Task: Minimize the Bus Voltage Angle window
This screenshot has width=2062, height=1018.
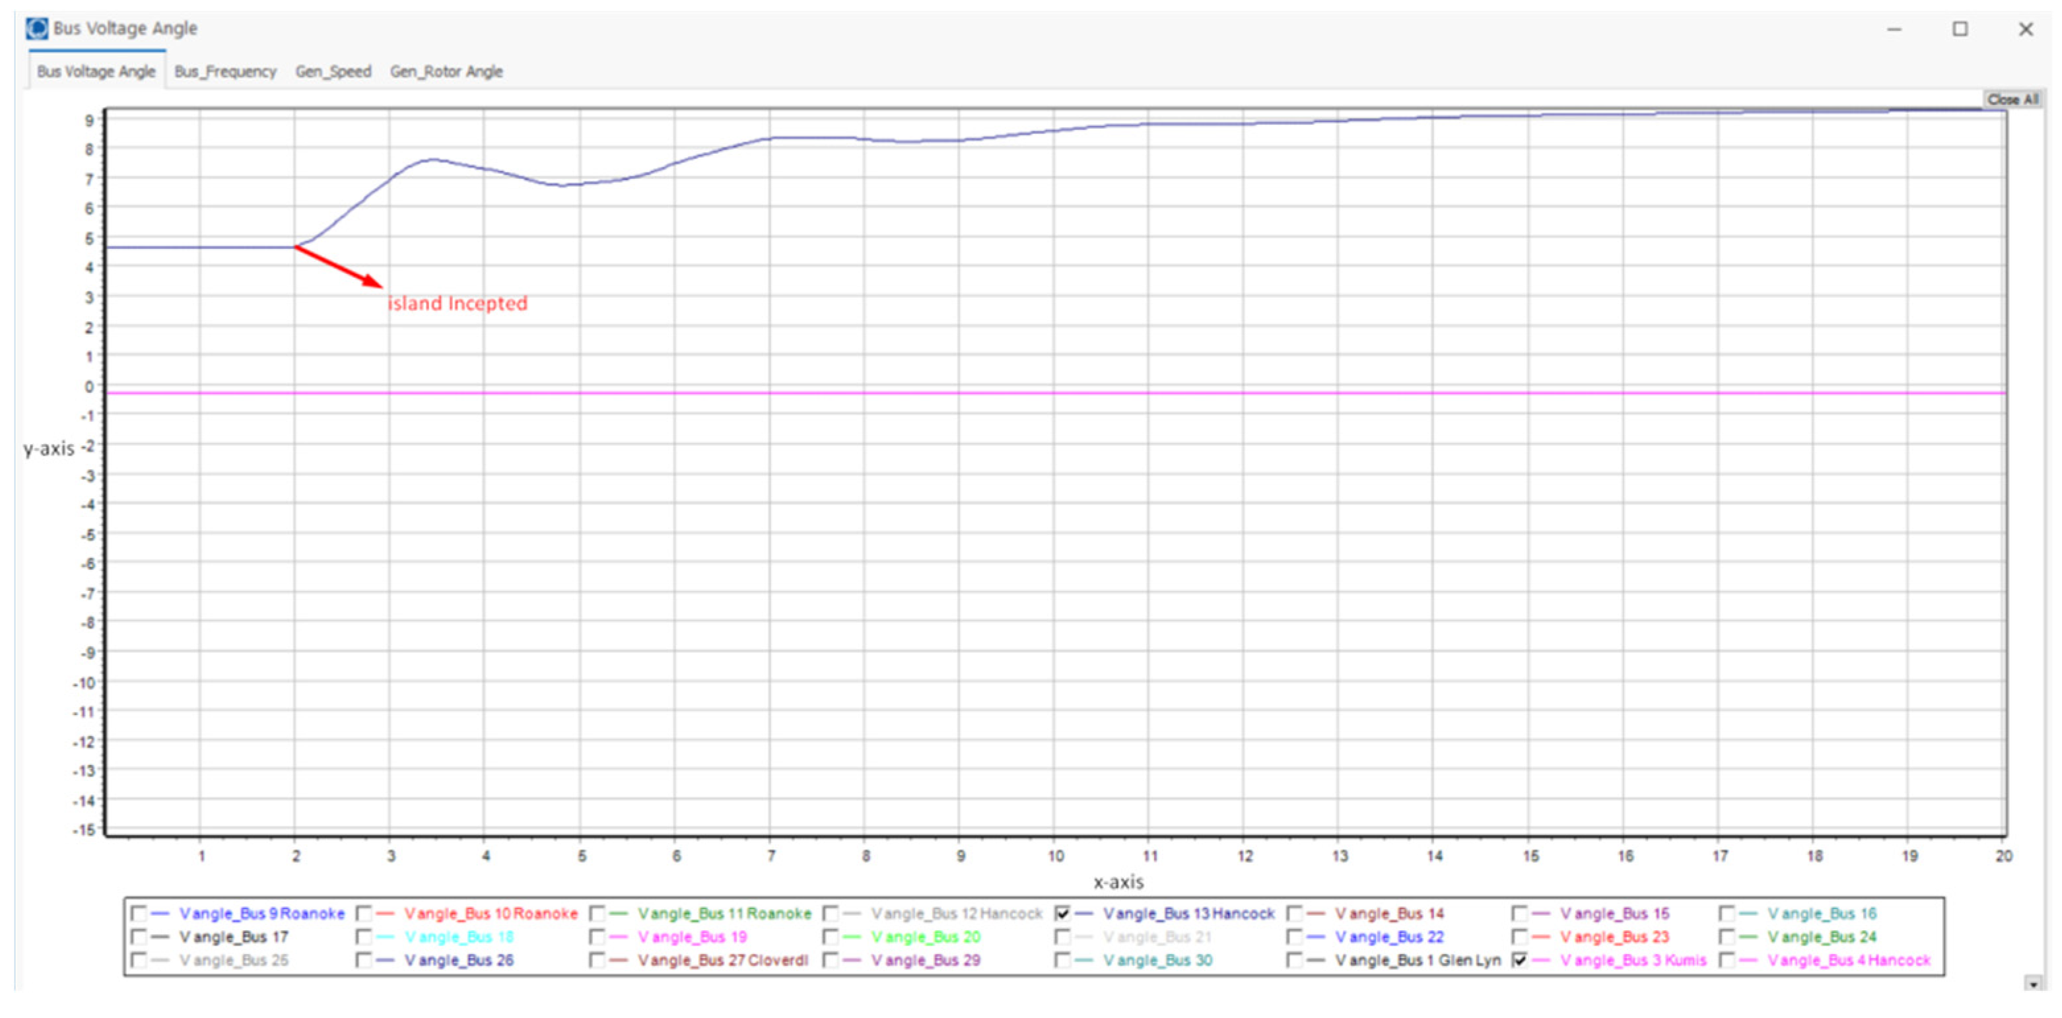Action: point(1894,29)
